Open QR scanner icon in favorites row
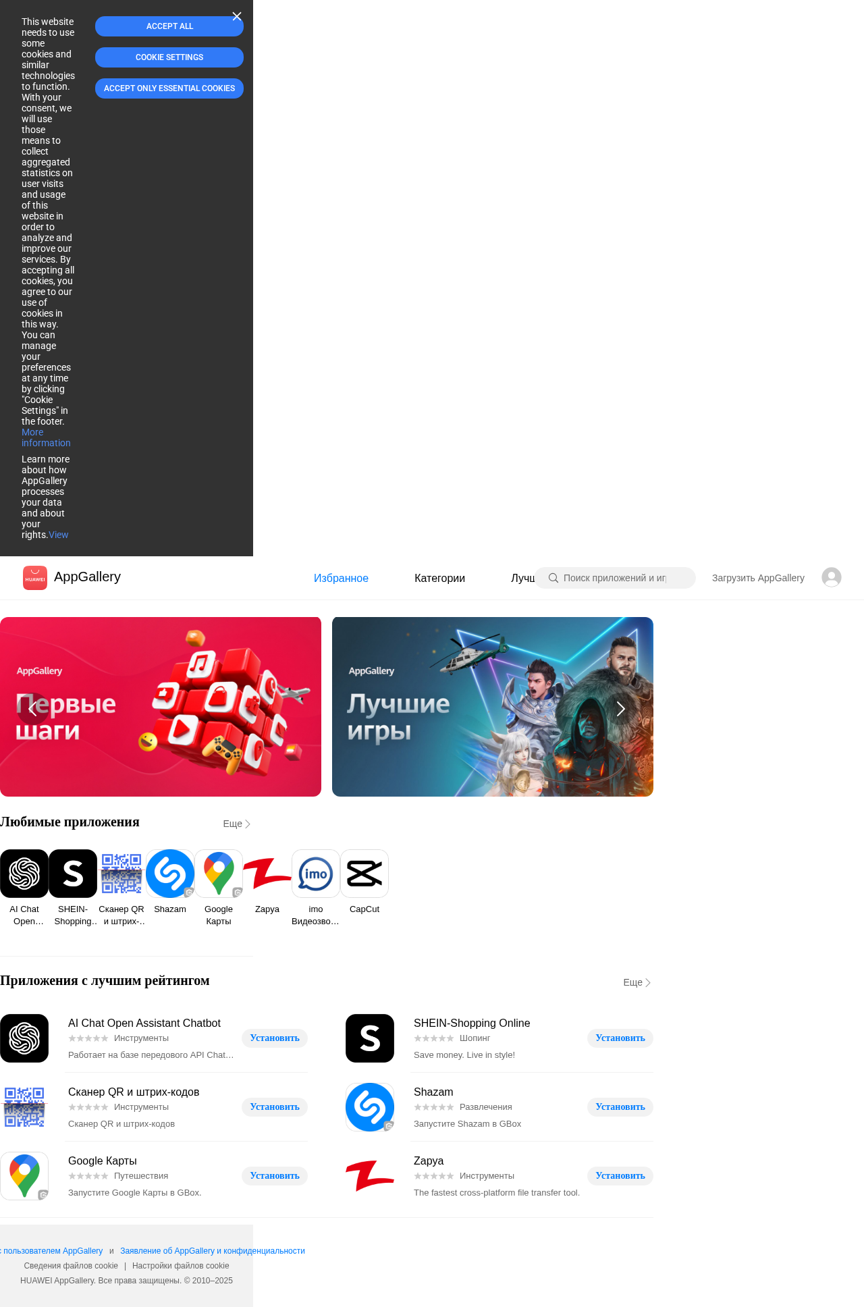864x1307 pixels. [122, 874]
